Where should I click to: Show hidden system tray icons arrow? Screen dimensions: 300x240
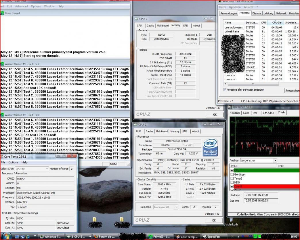click(238, 237)
